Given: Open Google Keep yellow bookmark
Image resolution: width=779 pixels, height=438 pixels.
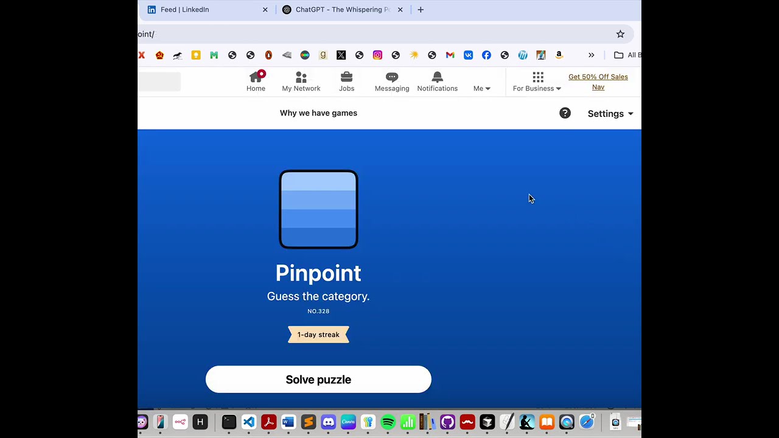Looking at the screenshot, I should [x=196, y=55].
